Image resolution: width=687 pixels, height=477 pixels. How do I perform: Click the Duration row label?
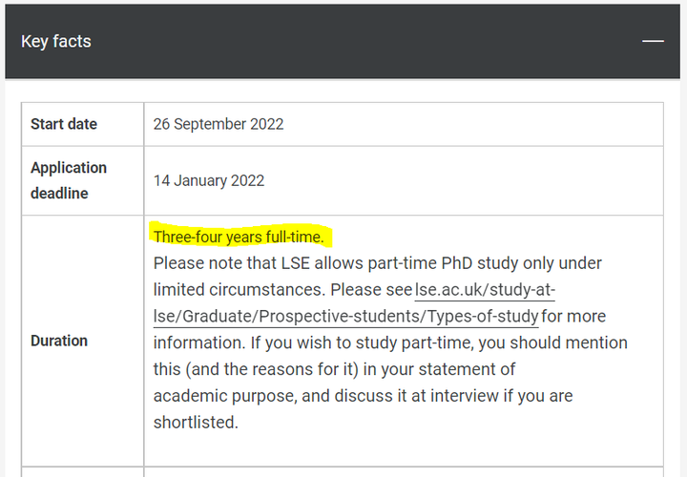[x=59, y=341]
